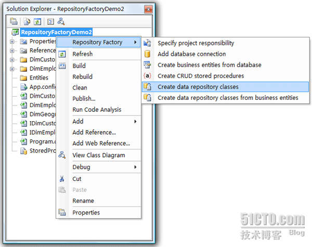
Task: Click the Create business entities icon
Action: (x=147, y=65)
